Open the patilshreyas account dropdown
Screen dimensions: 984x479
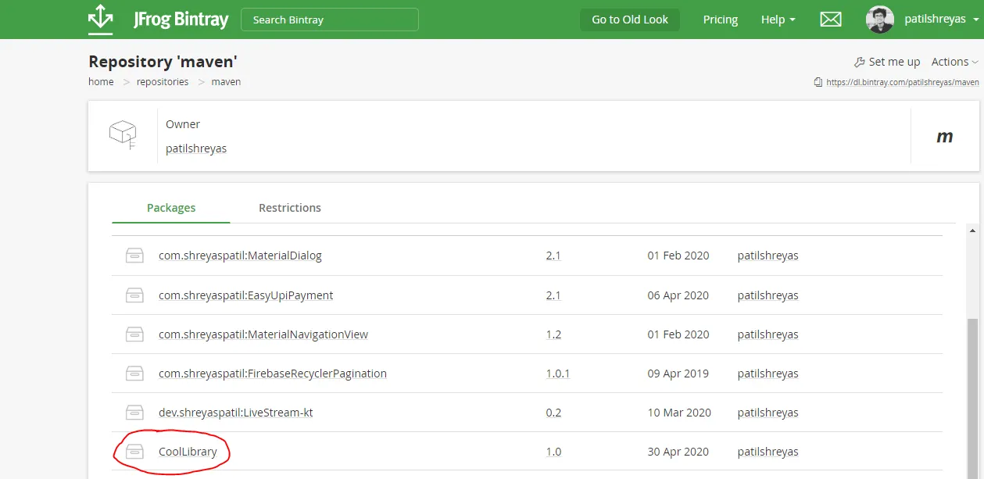936,19
